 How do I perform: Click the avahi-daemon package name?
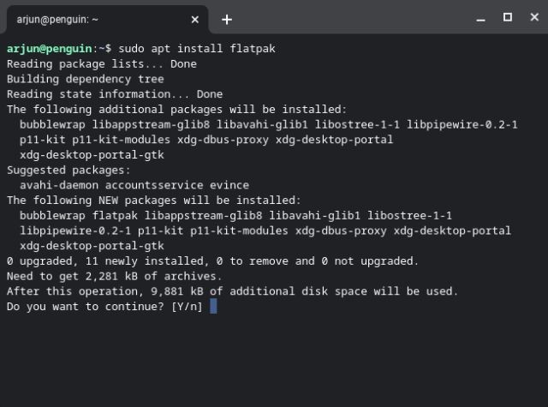(x=59, y=185)
